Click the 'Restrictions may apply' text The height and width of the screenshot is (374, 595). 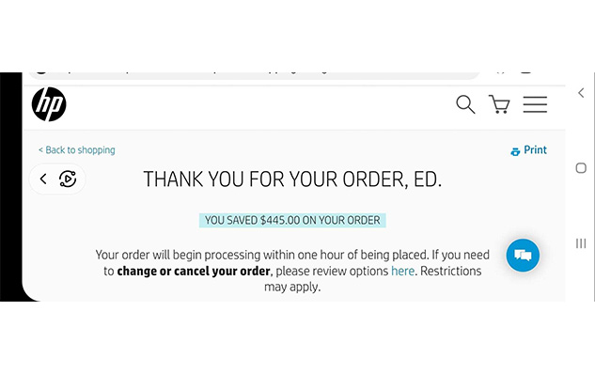(373, 279)
